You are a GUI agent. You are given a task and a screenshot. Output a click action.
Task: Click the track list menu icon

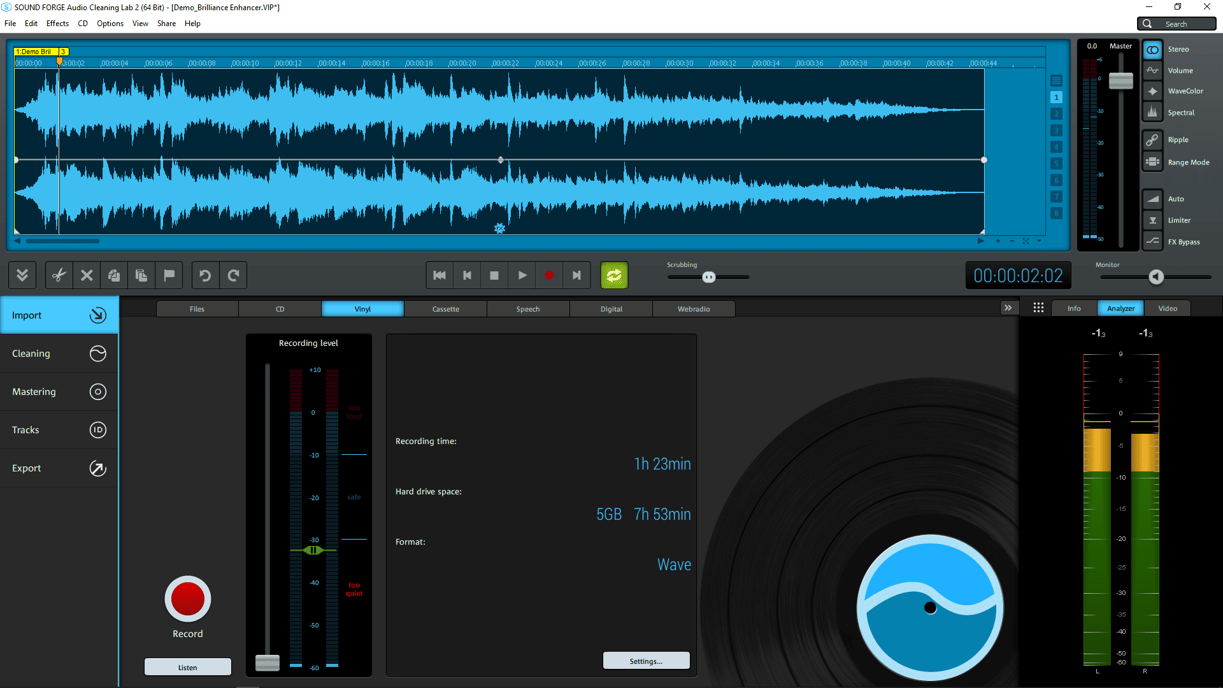coord(1057,81)
